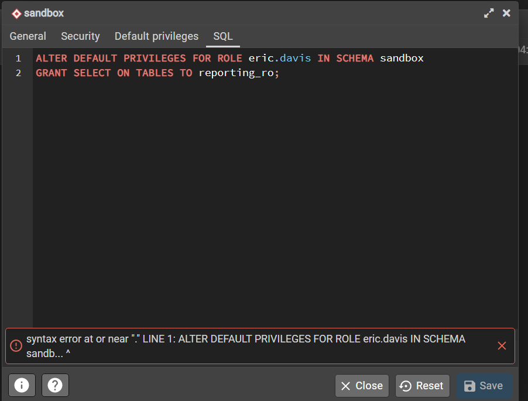Dismiss the syntax error message
This screenshot has height=401, width=528.
coord(502,345)
